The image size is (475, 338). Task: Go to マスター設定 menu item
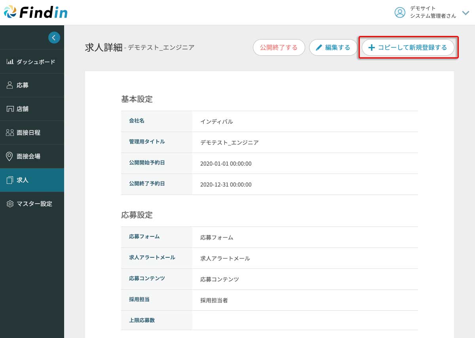(x=34, y=204)
